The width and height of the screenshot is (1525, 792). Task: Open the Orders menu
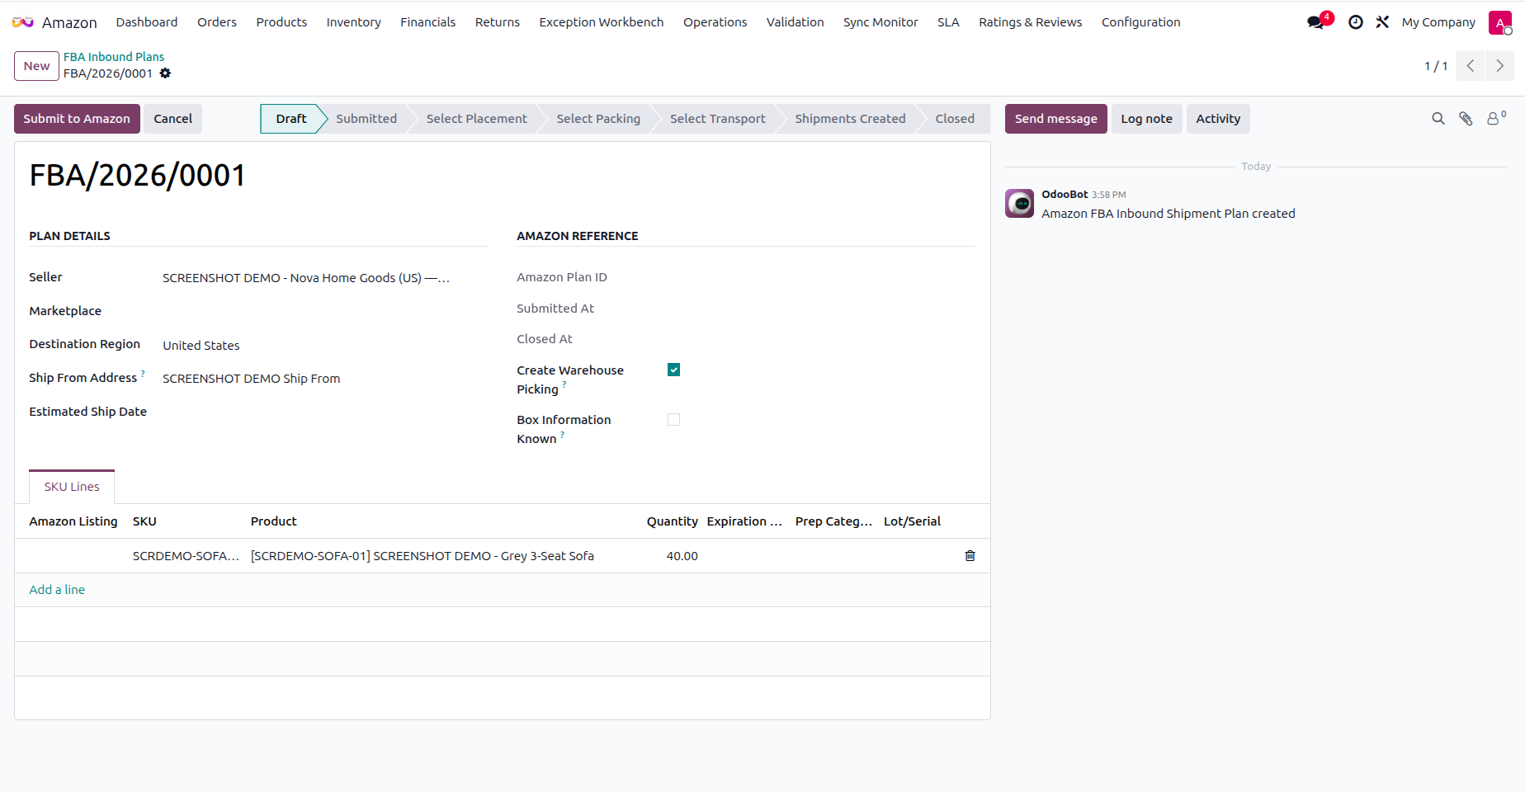tap(217, 22)
